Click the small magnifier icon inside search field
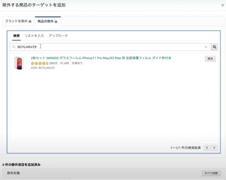The height and width of the screenshot is (180, 226). 14,47
